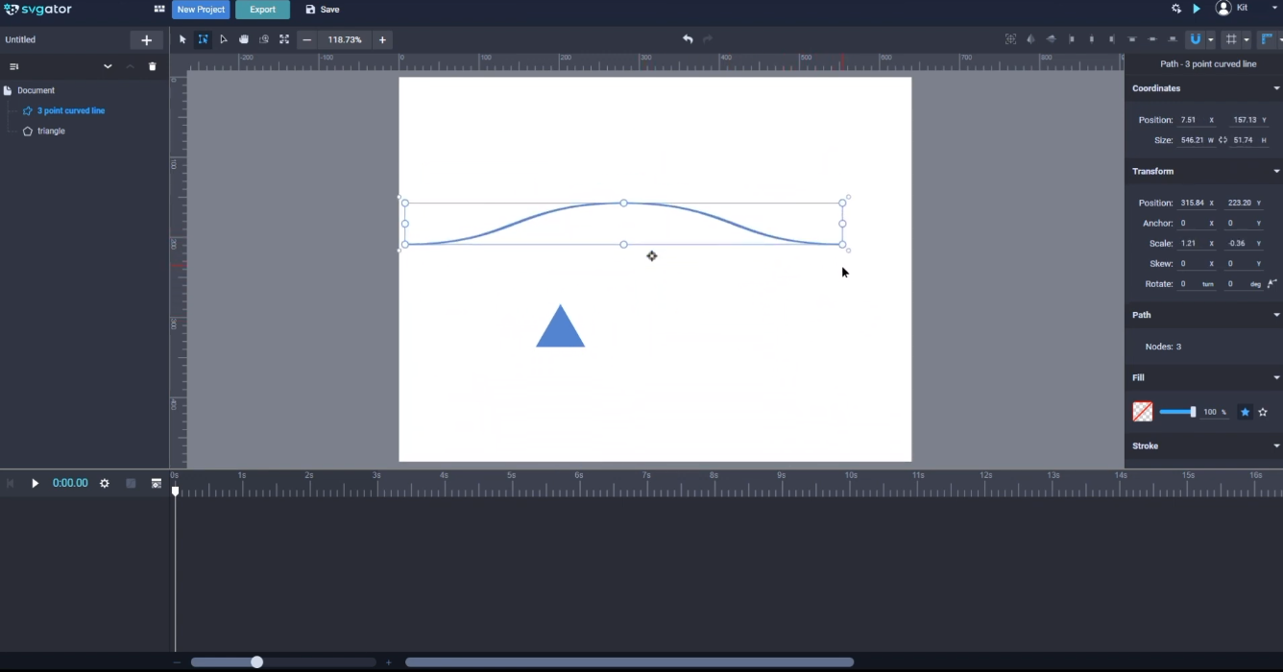The height and width of the screenshot is (672, 1283).
Task: Click the New Project button
Action: tap(201, 10)
